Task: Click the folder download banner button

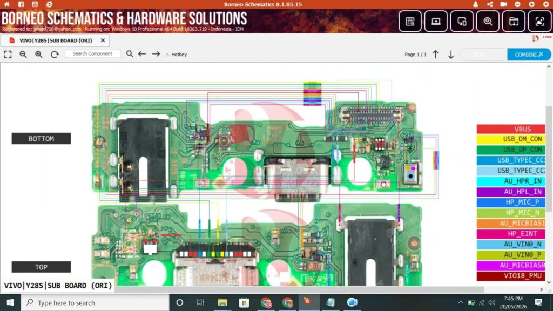Action: click(514, 21)
